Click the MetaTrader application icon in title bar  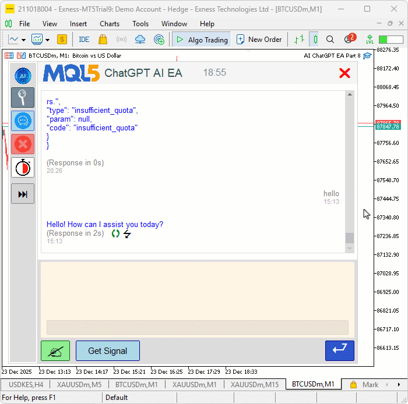click(10, 9)
